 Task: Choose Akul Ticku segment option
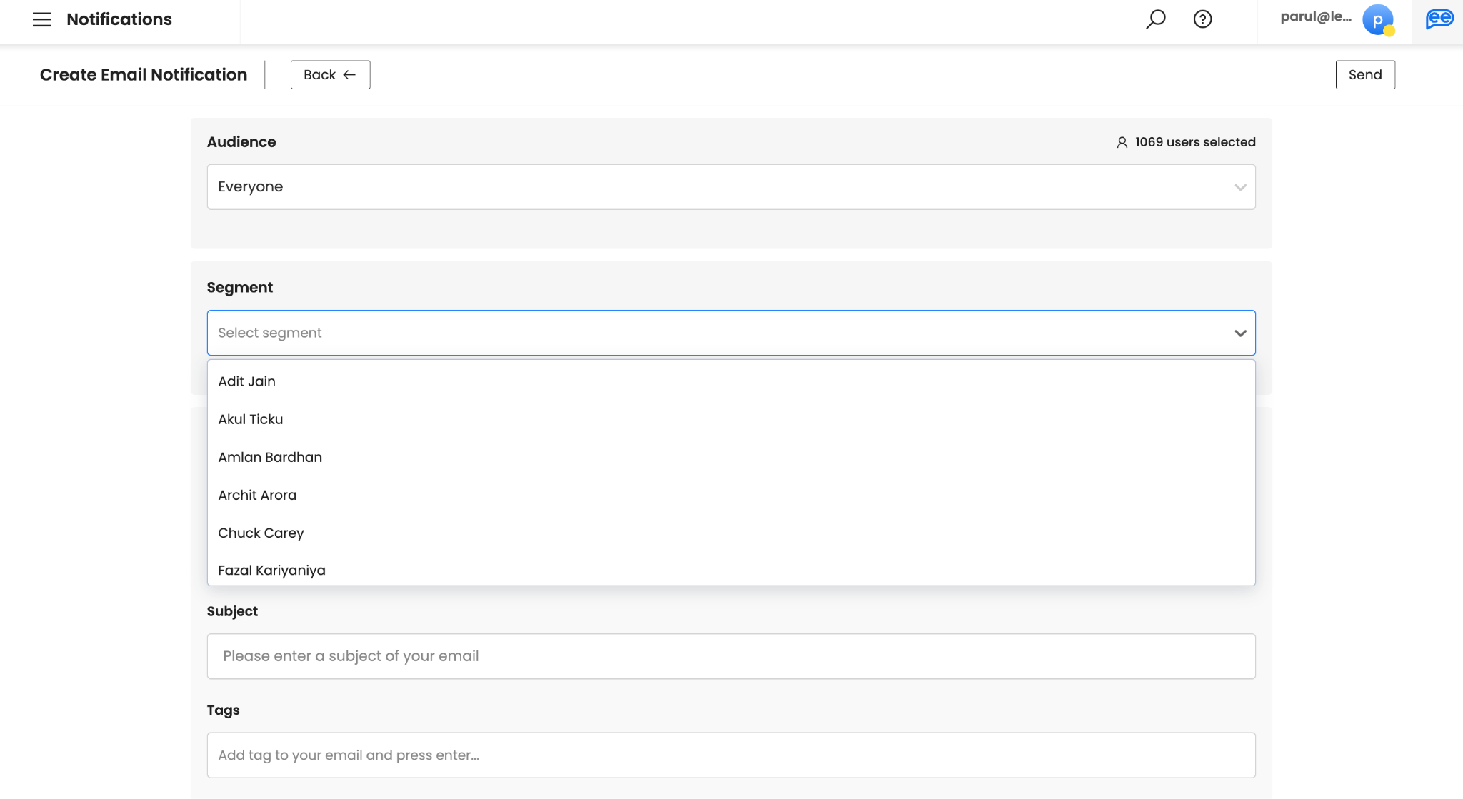pos(250,419)
